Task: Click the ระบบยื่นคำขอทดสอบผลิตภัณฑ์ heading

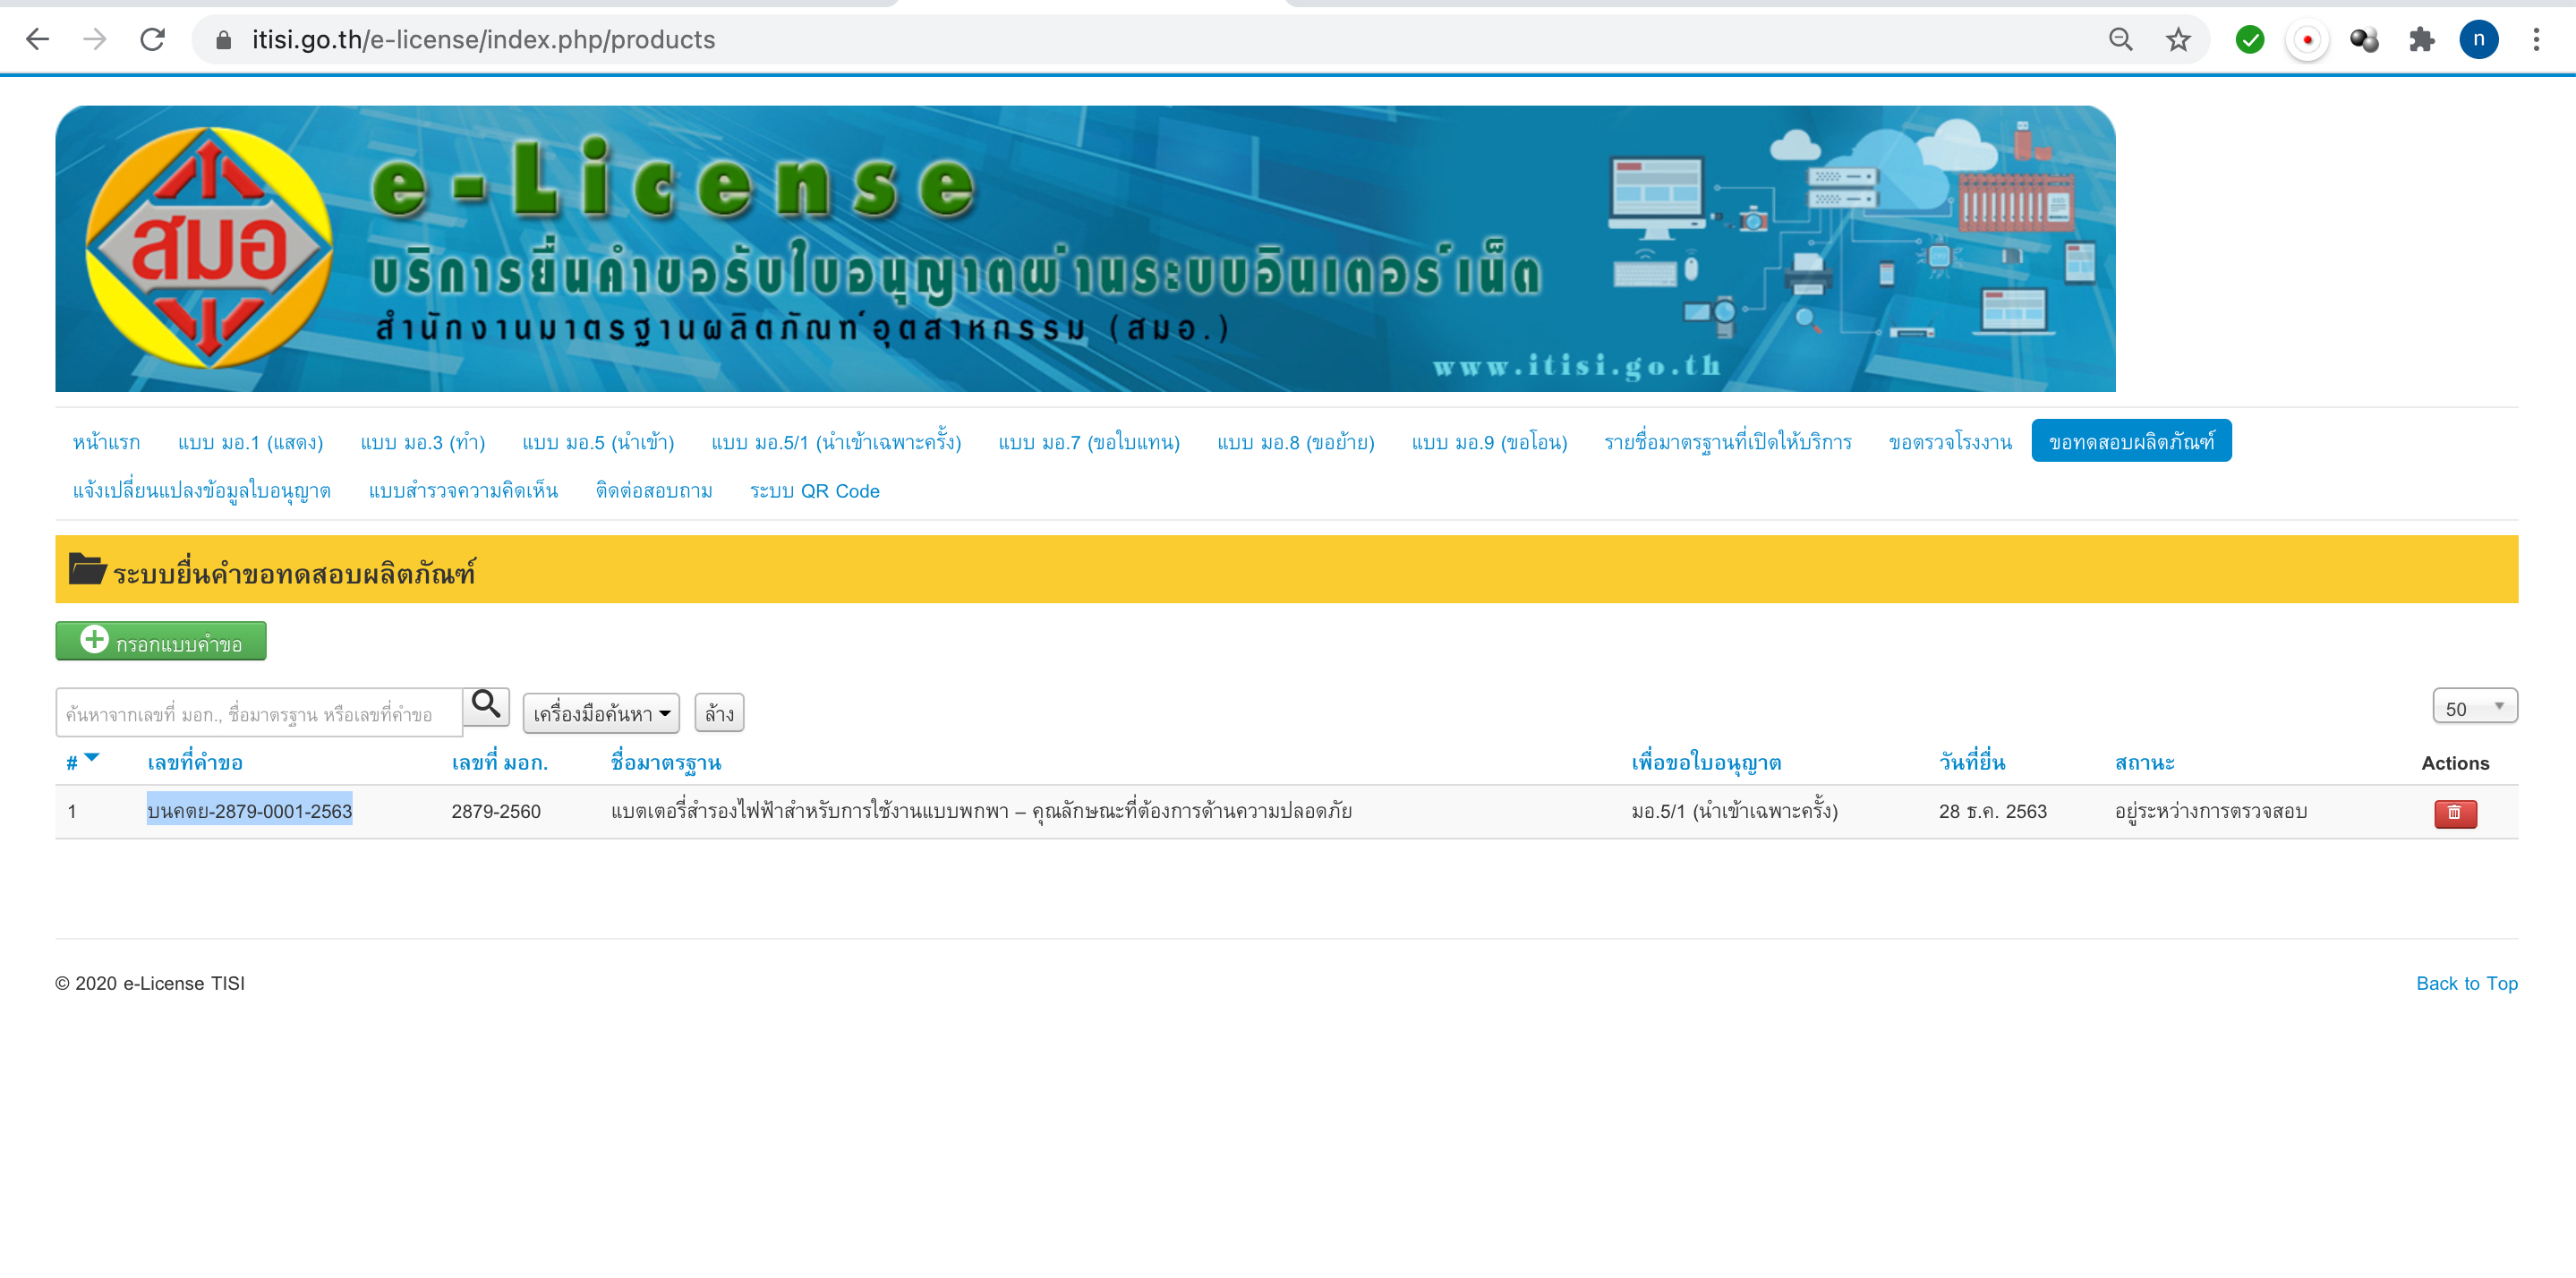Action: (x=294, y=573)
